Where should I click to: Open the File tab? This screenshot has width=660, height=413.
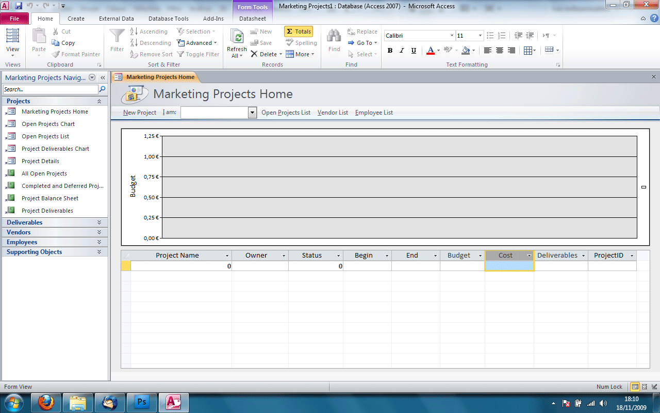14,19
